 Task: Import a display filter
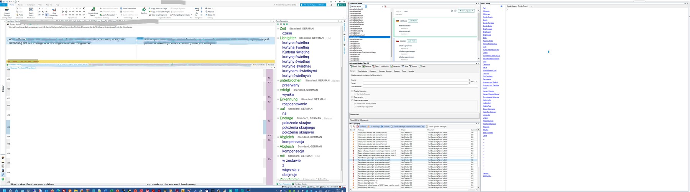click(413, 66)
